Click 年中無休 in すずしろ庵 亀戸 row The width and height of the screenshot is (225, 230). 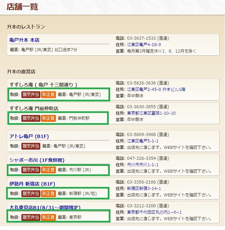point(135,96)
